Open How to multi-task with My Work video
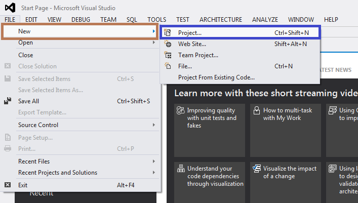The image size is (358, 203). coord(286,131)
